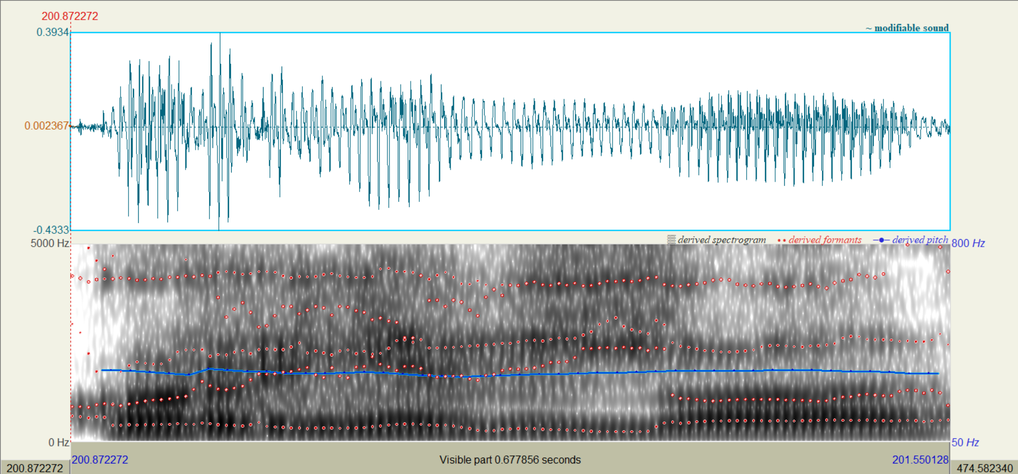Click the red cursor time 200.872272 at top
This screenshot has height=474, width=1018.
70,16
